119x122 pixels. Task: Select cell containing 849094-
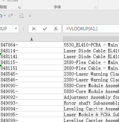(x=31, y=108)
